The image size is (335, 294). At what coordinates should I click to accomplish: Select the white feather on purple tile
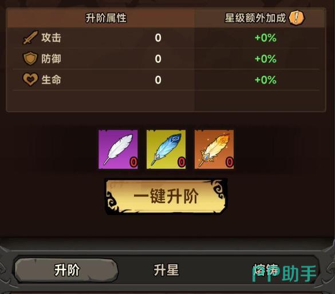point(118,149)
